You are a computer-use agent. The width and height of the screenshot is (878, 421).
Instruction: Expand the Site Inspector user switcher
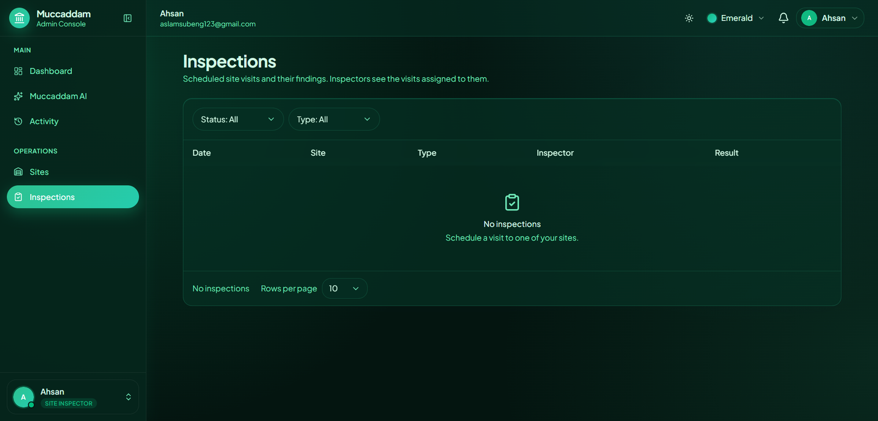click(73, 397)
